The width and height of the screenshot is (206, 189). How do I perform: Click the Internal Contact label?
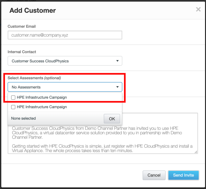coord(22,52)
